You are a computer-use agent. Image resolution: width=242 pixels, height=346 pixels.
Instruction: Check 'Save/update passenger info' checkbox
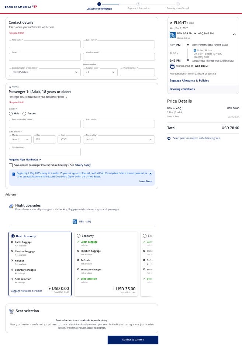[11, 165]
